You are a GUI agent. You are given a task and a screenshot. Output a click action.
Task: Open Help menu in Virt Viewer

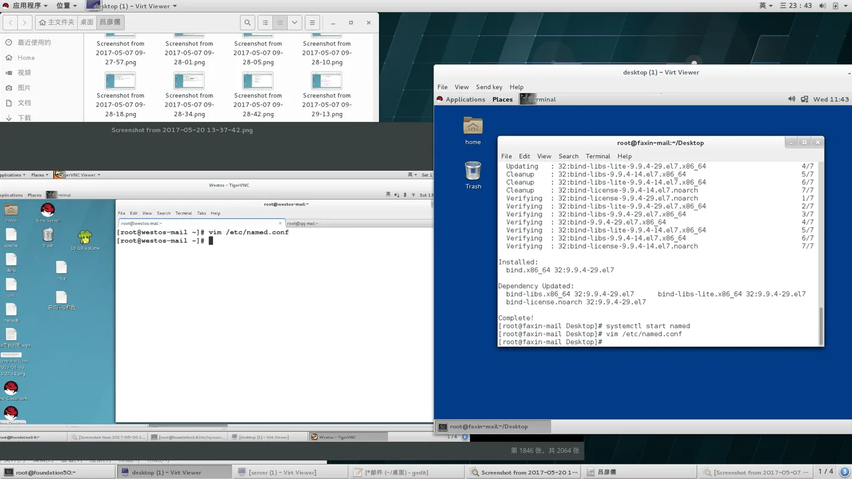point(517,87)
